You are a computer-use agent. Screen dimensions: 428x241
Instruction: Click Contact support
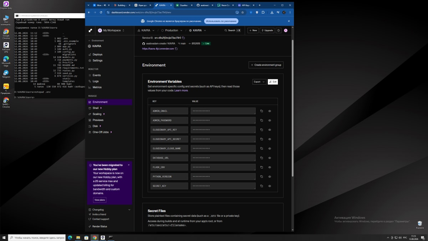(x=101, y=219)
